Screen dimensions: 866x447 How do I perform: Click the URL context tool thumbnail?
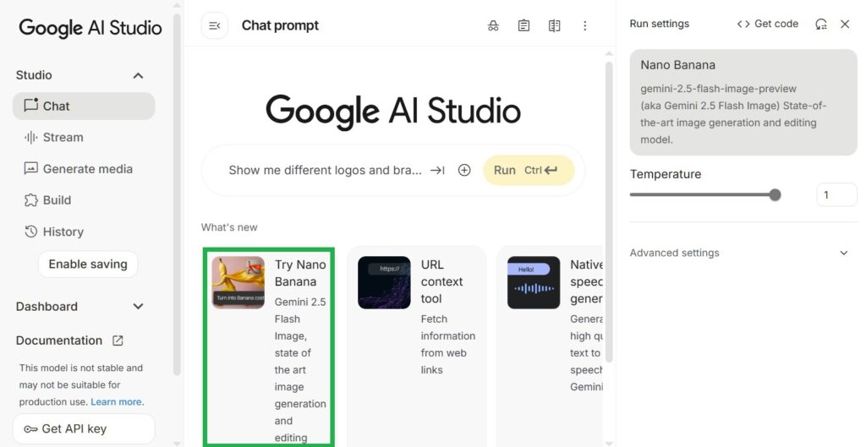(384, 282)
